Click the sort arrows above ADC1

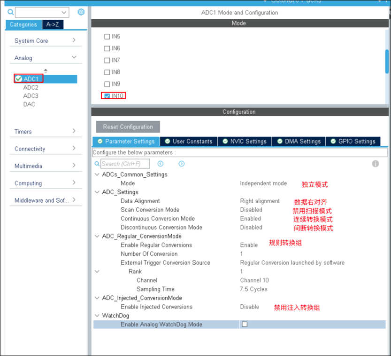46,71
